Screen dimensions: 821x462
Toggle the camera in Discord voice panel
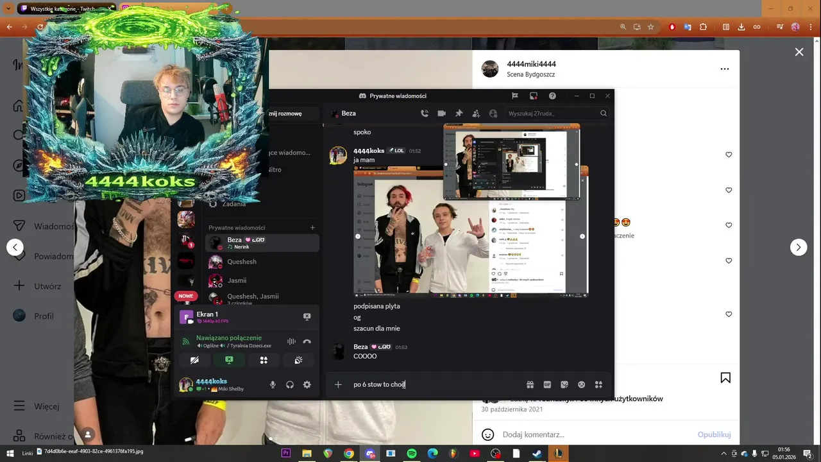click(x=194, y=360)
